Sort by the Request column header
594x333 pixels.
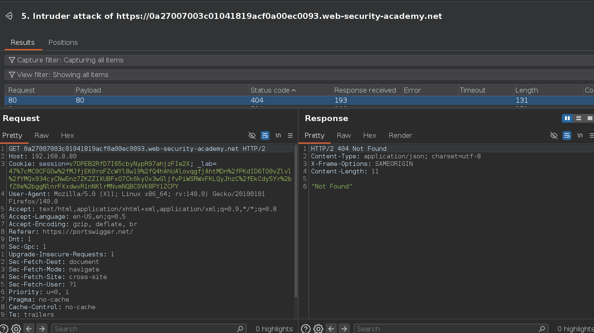tap(39, 90)
